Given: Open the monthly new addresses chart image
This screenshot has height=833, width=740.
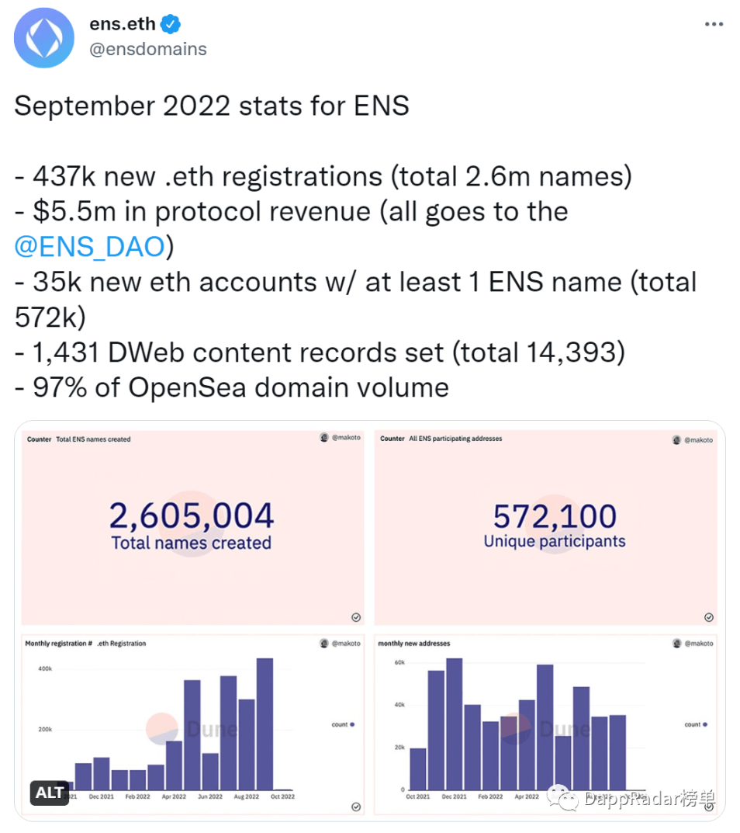Looking at the screenshot, I should click(x=546, y=724).
